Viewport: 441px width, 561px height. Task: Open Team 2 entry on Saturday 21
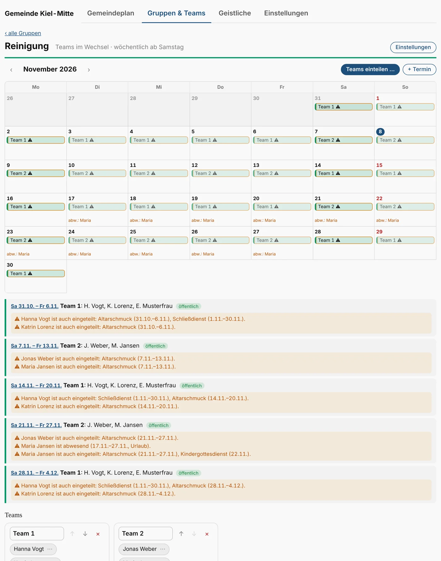[x=343, y=207]
